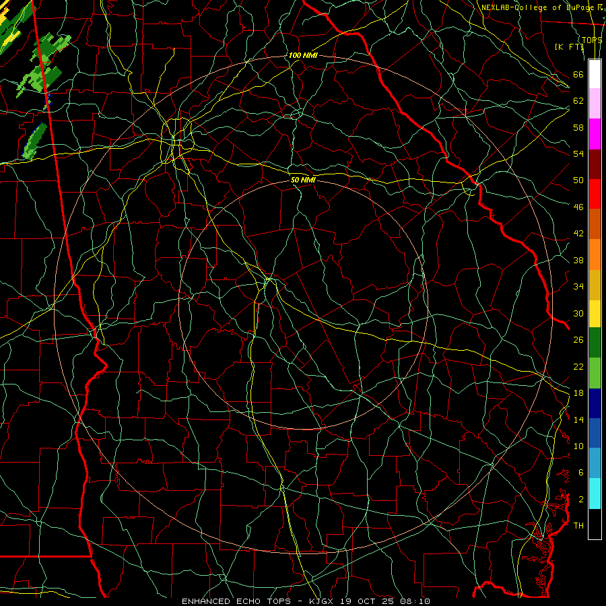This screenshot has width=606, height=606.
Task: Click the legend value 54
Action: [x=578, y=154]
